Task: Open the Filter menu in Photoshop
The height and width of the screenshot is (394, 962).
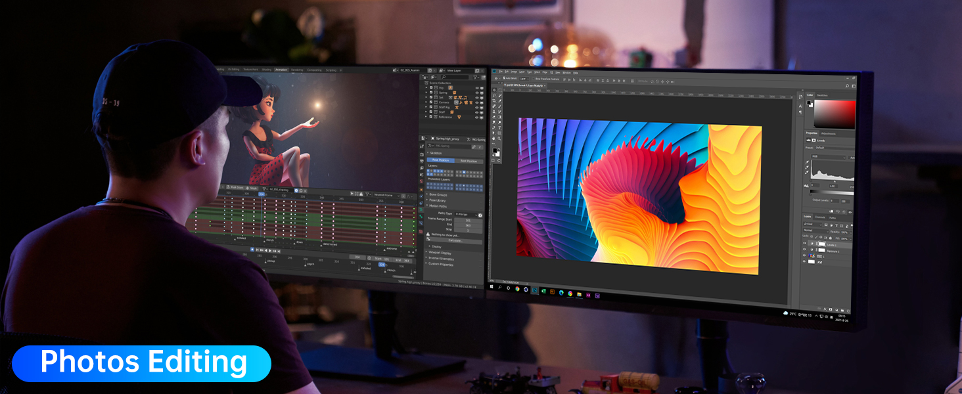Action: [546, 72]
